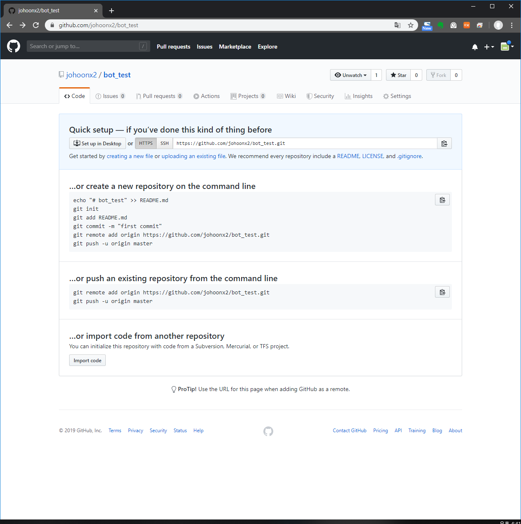Click the 'New' badged extension icon

(x=427, y=26)
